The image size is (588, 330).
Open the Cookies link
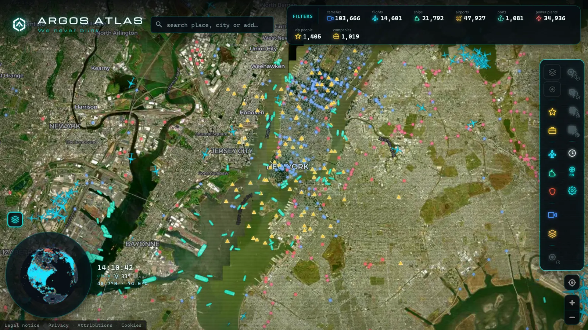coord(131,325)
